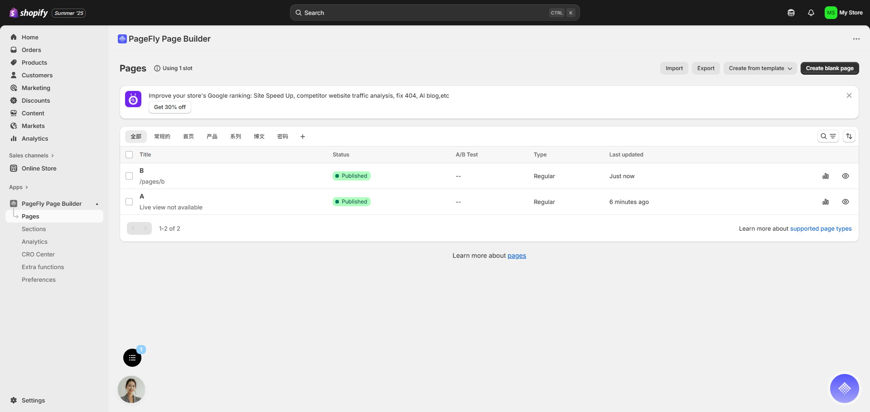Open the black checklist task bubble

(x=132, y=358)
